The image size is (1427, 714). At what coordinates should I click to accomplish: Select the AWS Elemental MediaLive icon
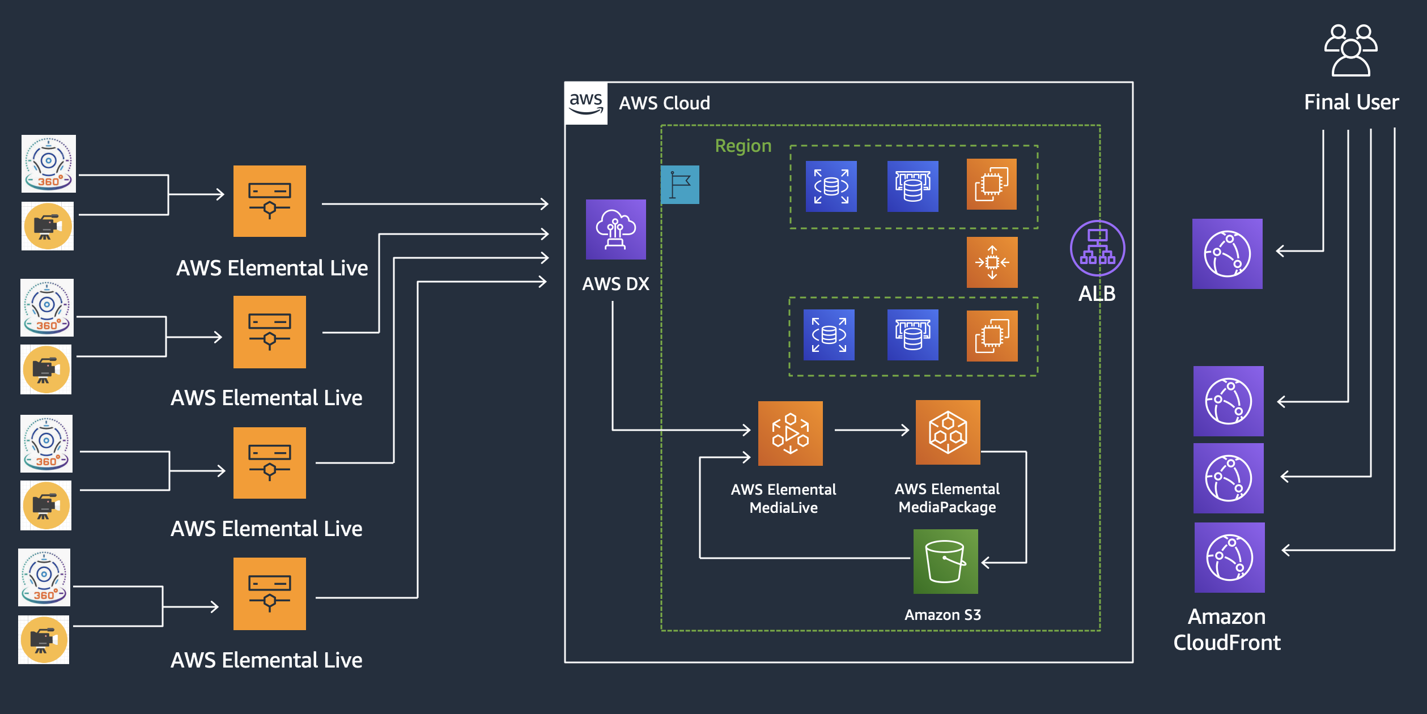pos(790,433)
